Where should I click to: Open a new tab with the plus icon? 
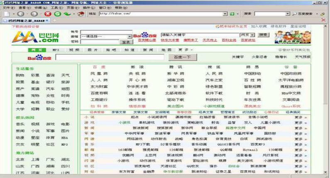click(54, 20)
